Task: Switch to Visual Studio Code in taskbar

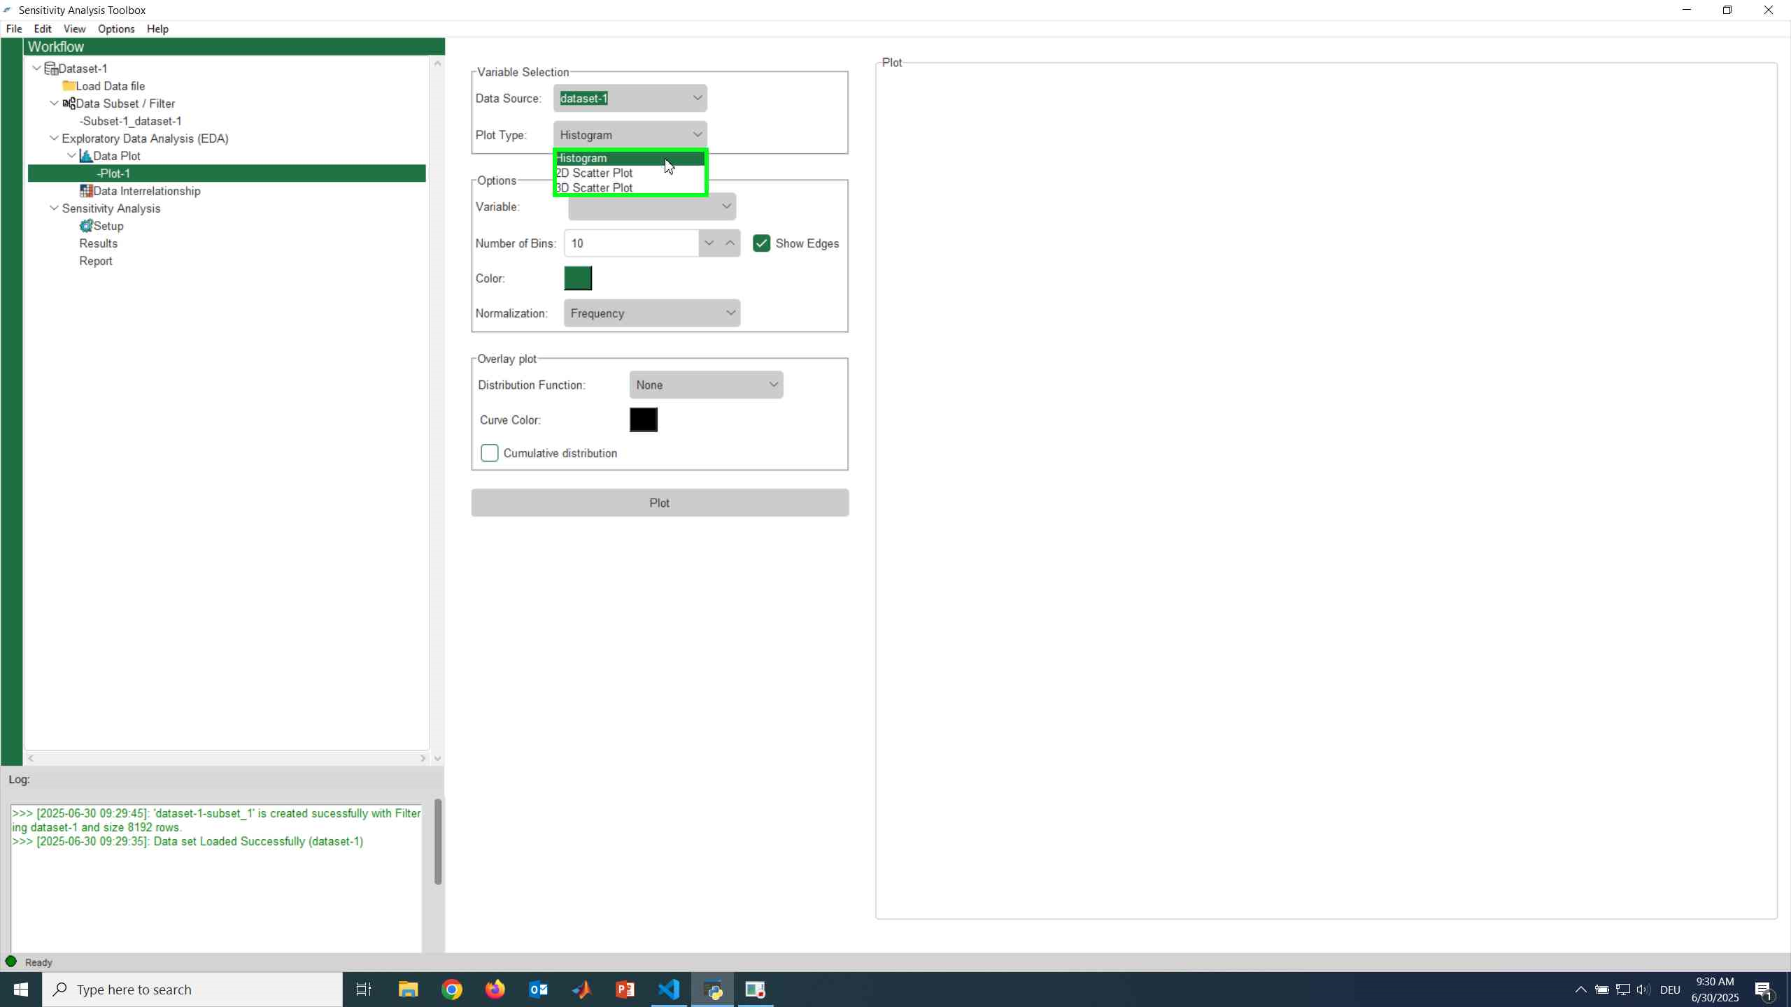Action: (x=670, y=990)
